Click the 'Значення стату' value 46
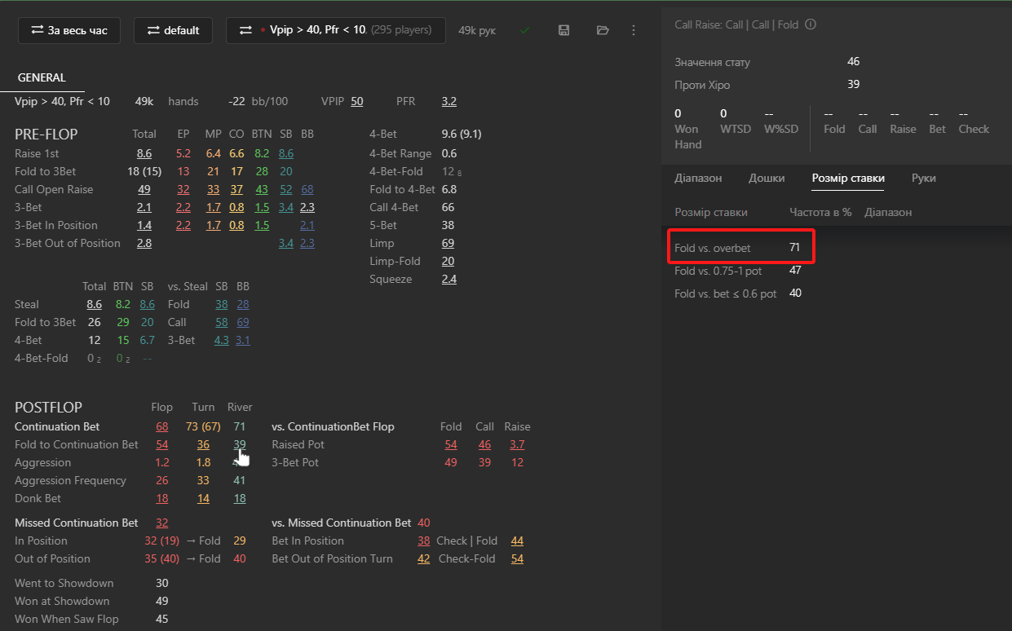Viewport: 1012px width, 631px height. tap(854, 61)
